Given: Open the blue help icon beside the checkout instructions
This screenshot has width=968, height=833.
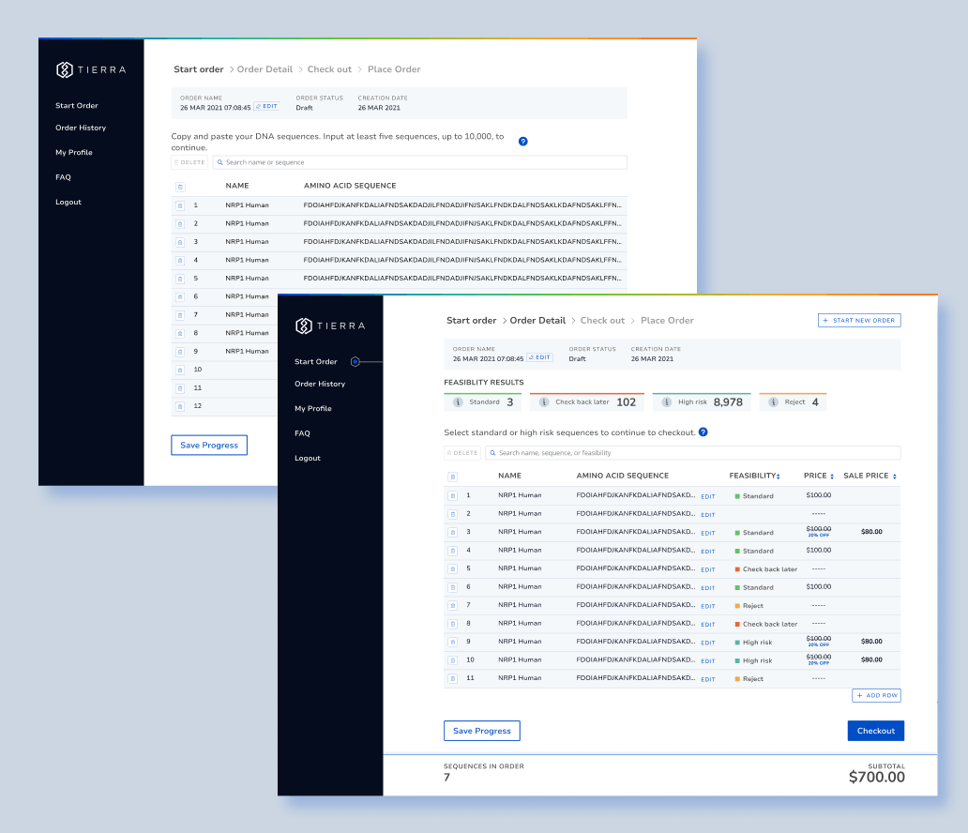Looking at the screenshot, I should coord(703,432).
